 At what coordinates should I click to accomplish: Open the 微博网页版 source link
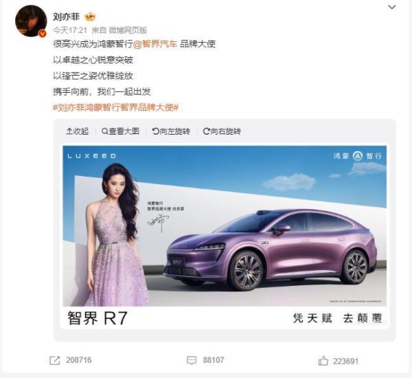128,30
